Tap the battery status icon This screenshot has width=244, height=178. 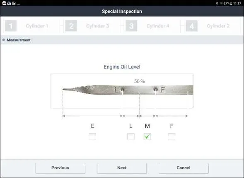pyautogui.click(x=231, y=3)
